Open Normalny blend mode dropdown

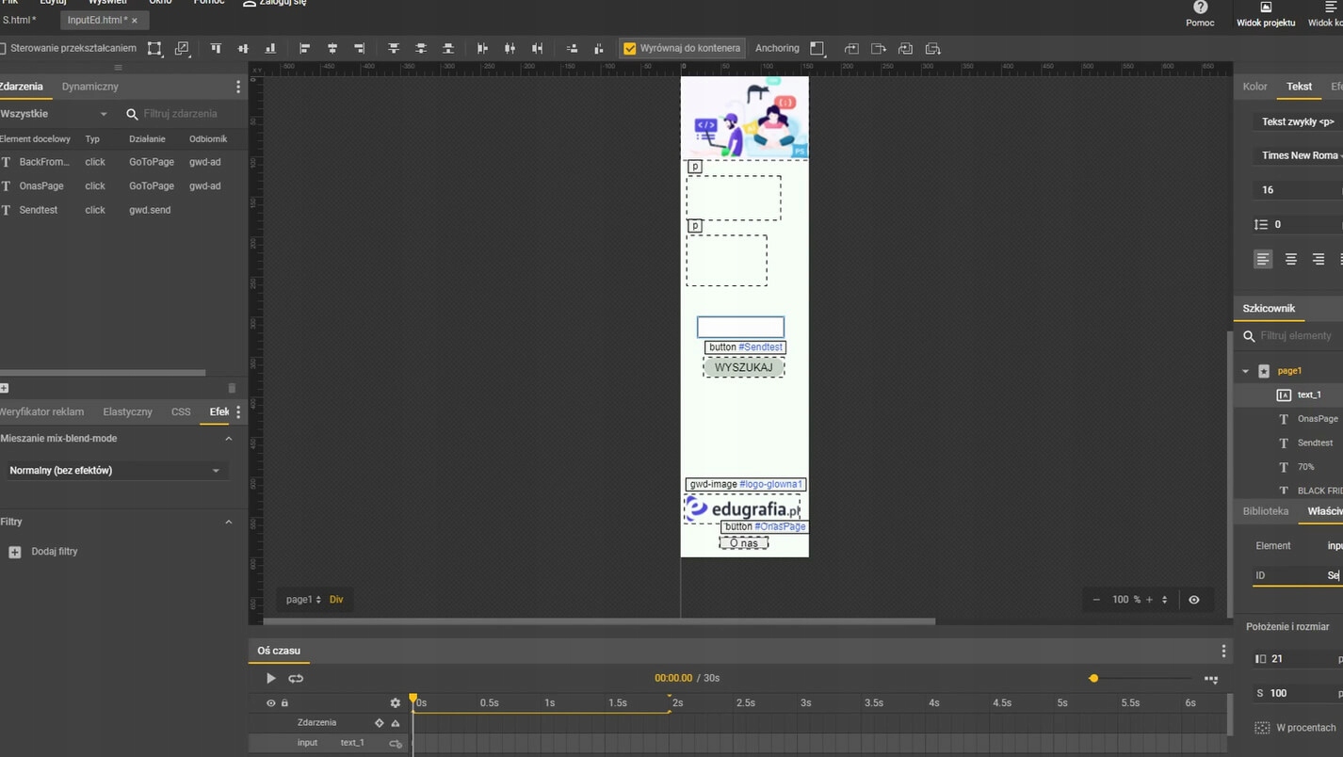coord(115,471)
